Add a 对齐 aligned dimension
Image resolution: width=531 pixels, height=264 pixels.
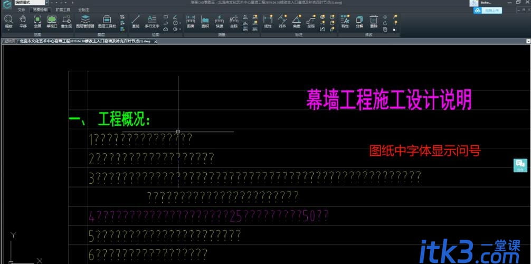(x=282, y=21)
